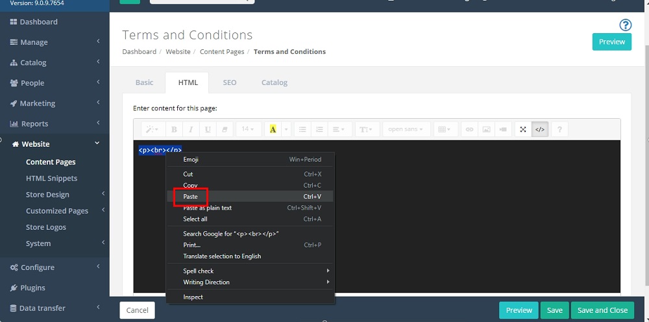Switch to the Catalog tab
Screen dimensions: 649x322
(275, 82)
